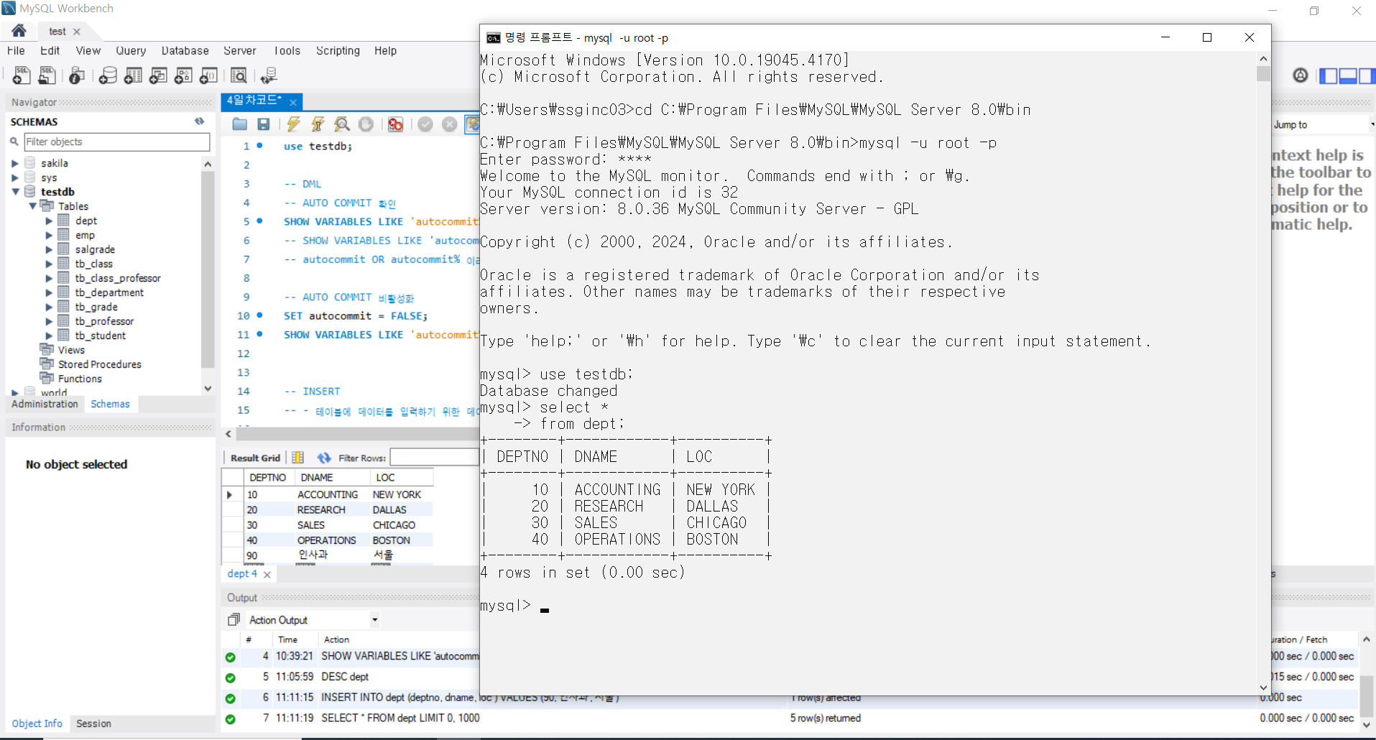Open an SQL script file from main toolbar
The width and height of the screenshot is (1376, 740).
47,75
